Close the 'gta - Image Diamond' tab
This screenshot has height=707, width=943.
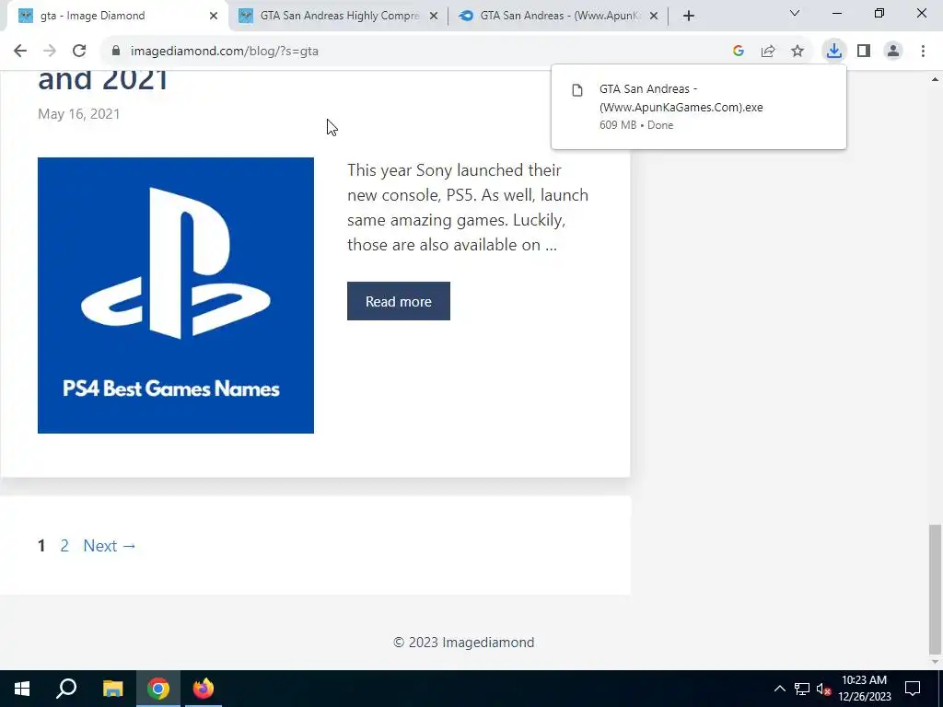click(x=214, y=17)
